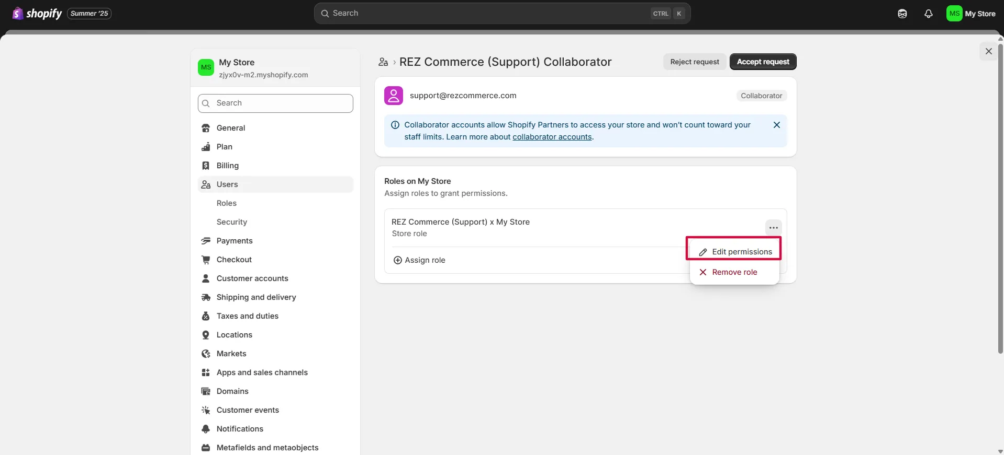Click the Collaborator badge
This screenshot has height=455, width=1004.
tap(761, 96)
